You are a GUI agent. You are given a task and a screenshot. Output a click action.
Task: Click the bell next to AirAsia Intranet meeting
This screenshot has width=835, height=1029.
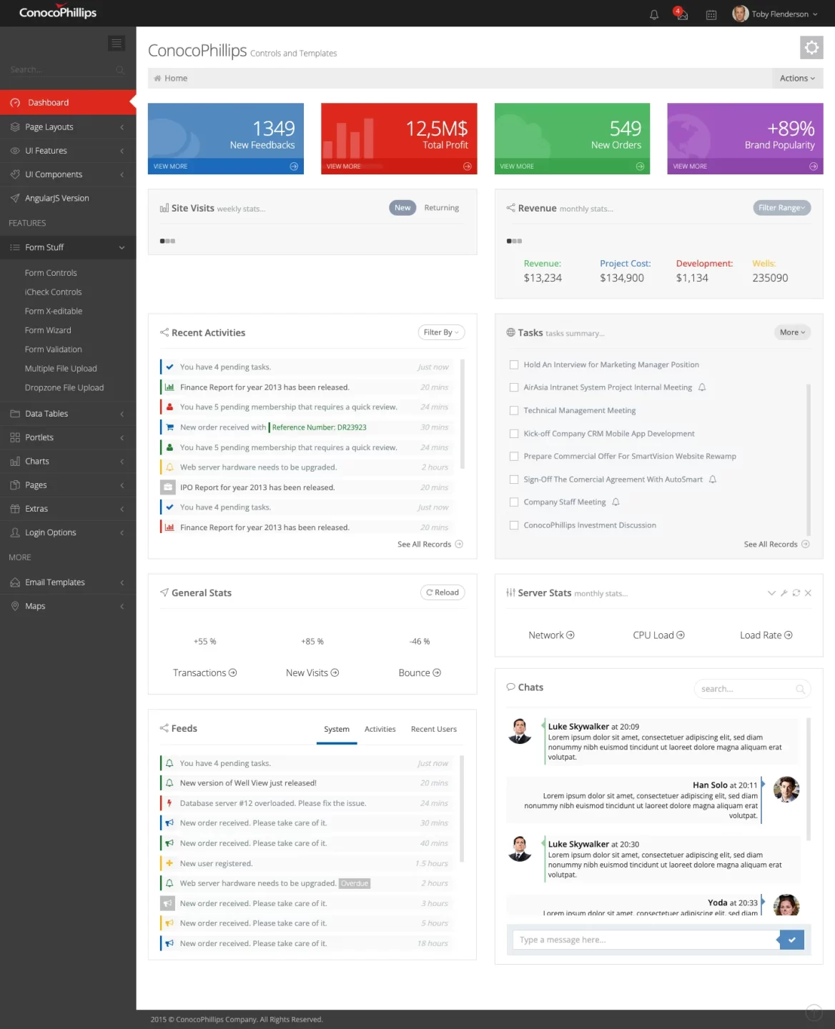point(702,387)
